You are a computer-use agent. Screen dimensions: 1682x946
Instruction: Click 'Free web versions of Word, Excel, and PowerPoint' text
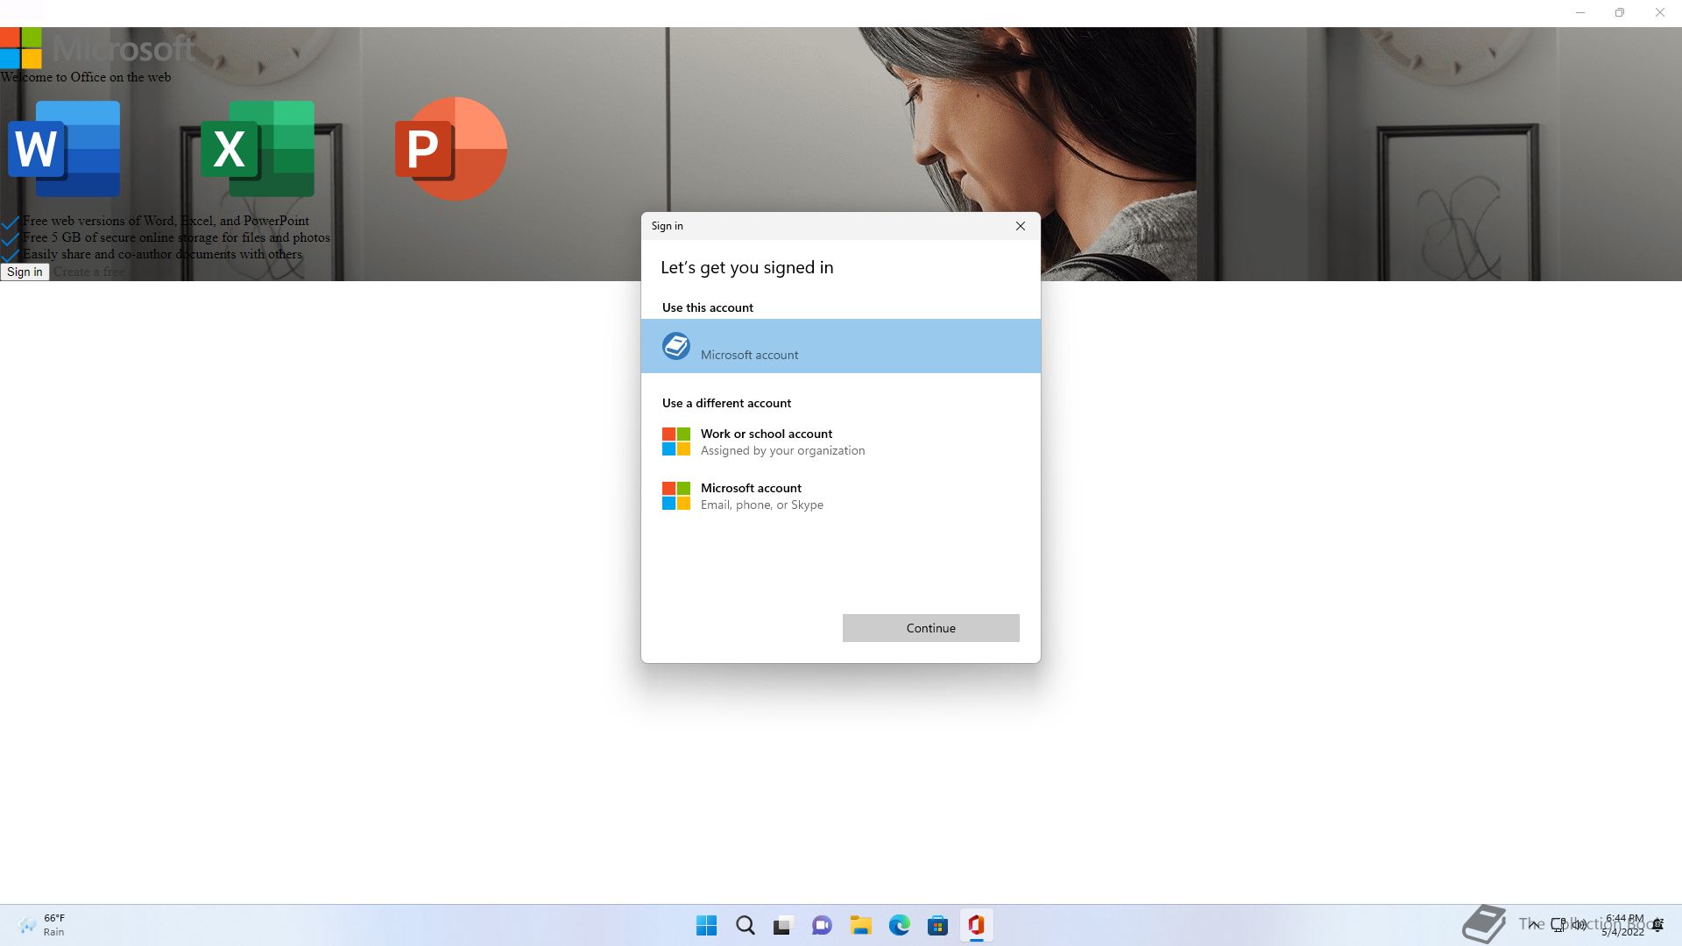tap(166, 221)
